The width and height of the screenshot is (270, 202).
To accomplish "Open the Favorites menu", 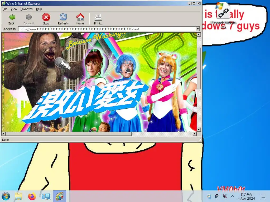I will 26,9.
